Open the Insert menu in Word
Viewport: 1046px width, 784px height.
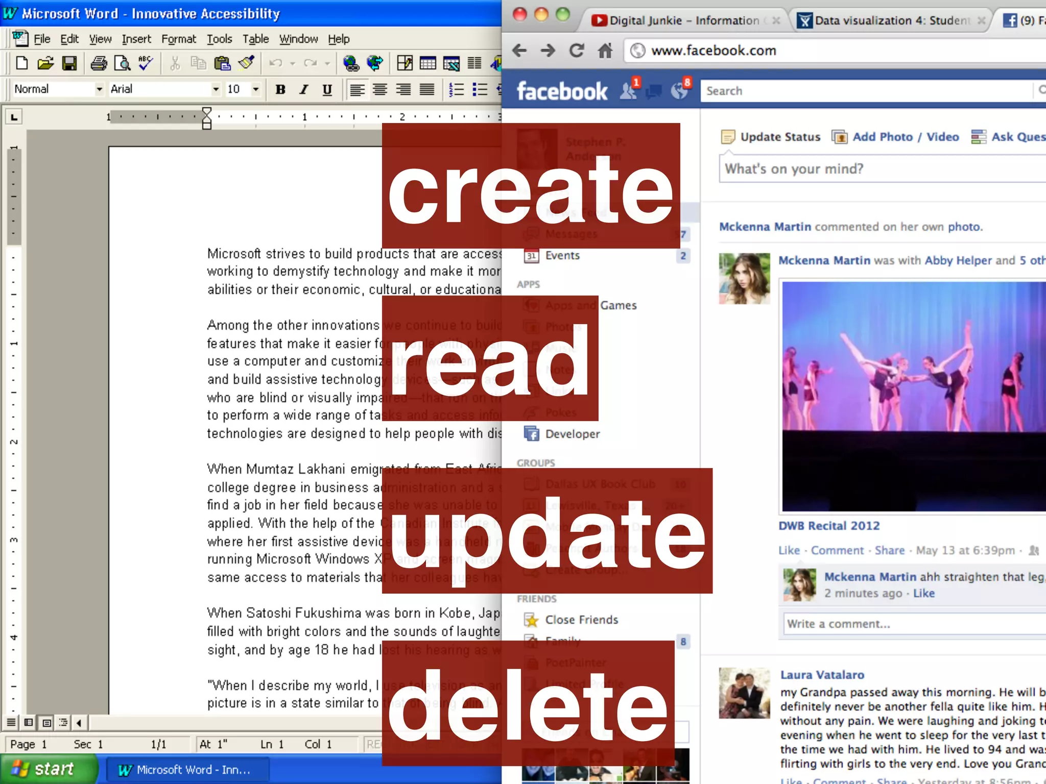pyautogui.click(x=136, y=39)
